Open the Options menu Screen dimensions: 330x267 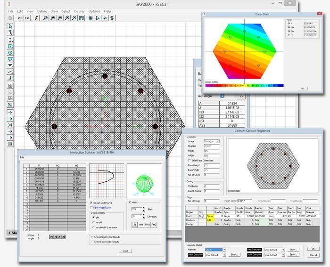(x=94, y=11)
